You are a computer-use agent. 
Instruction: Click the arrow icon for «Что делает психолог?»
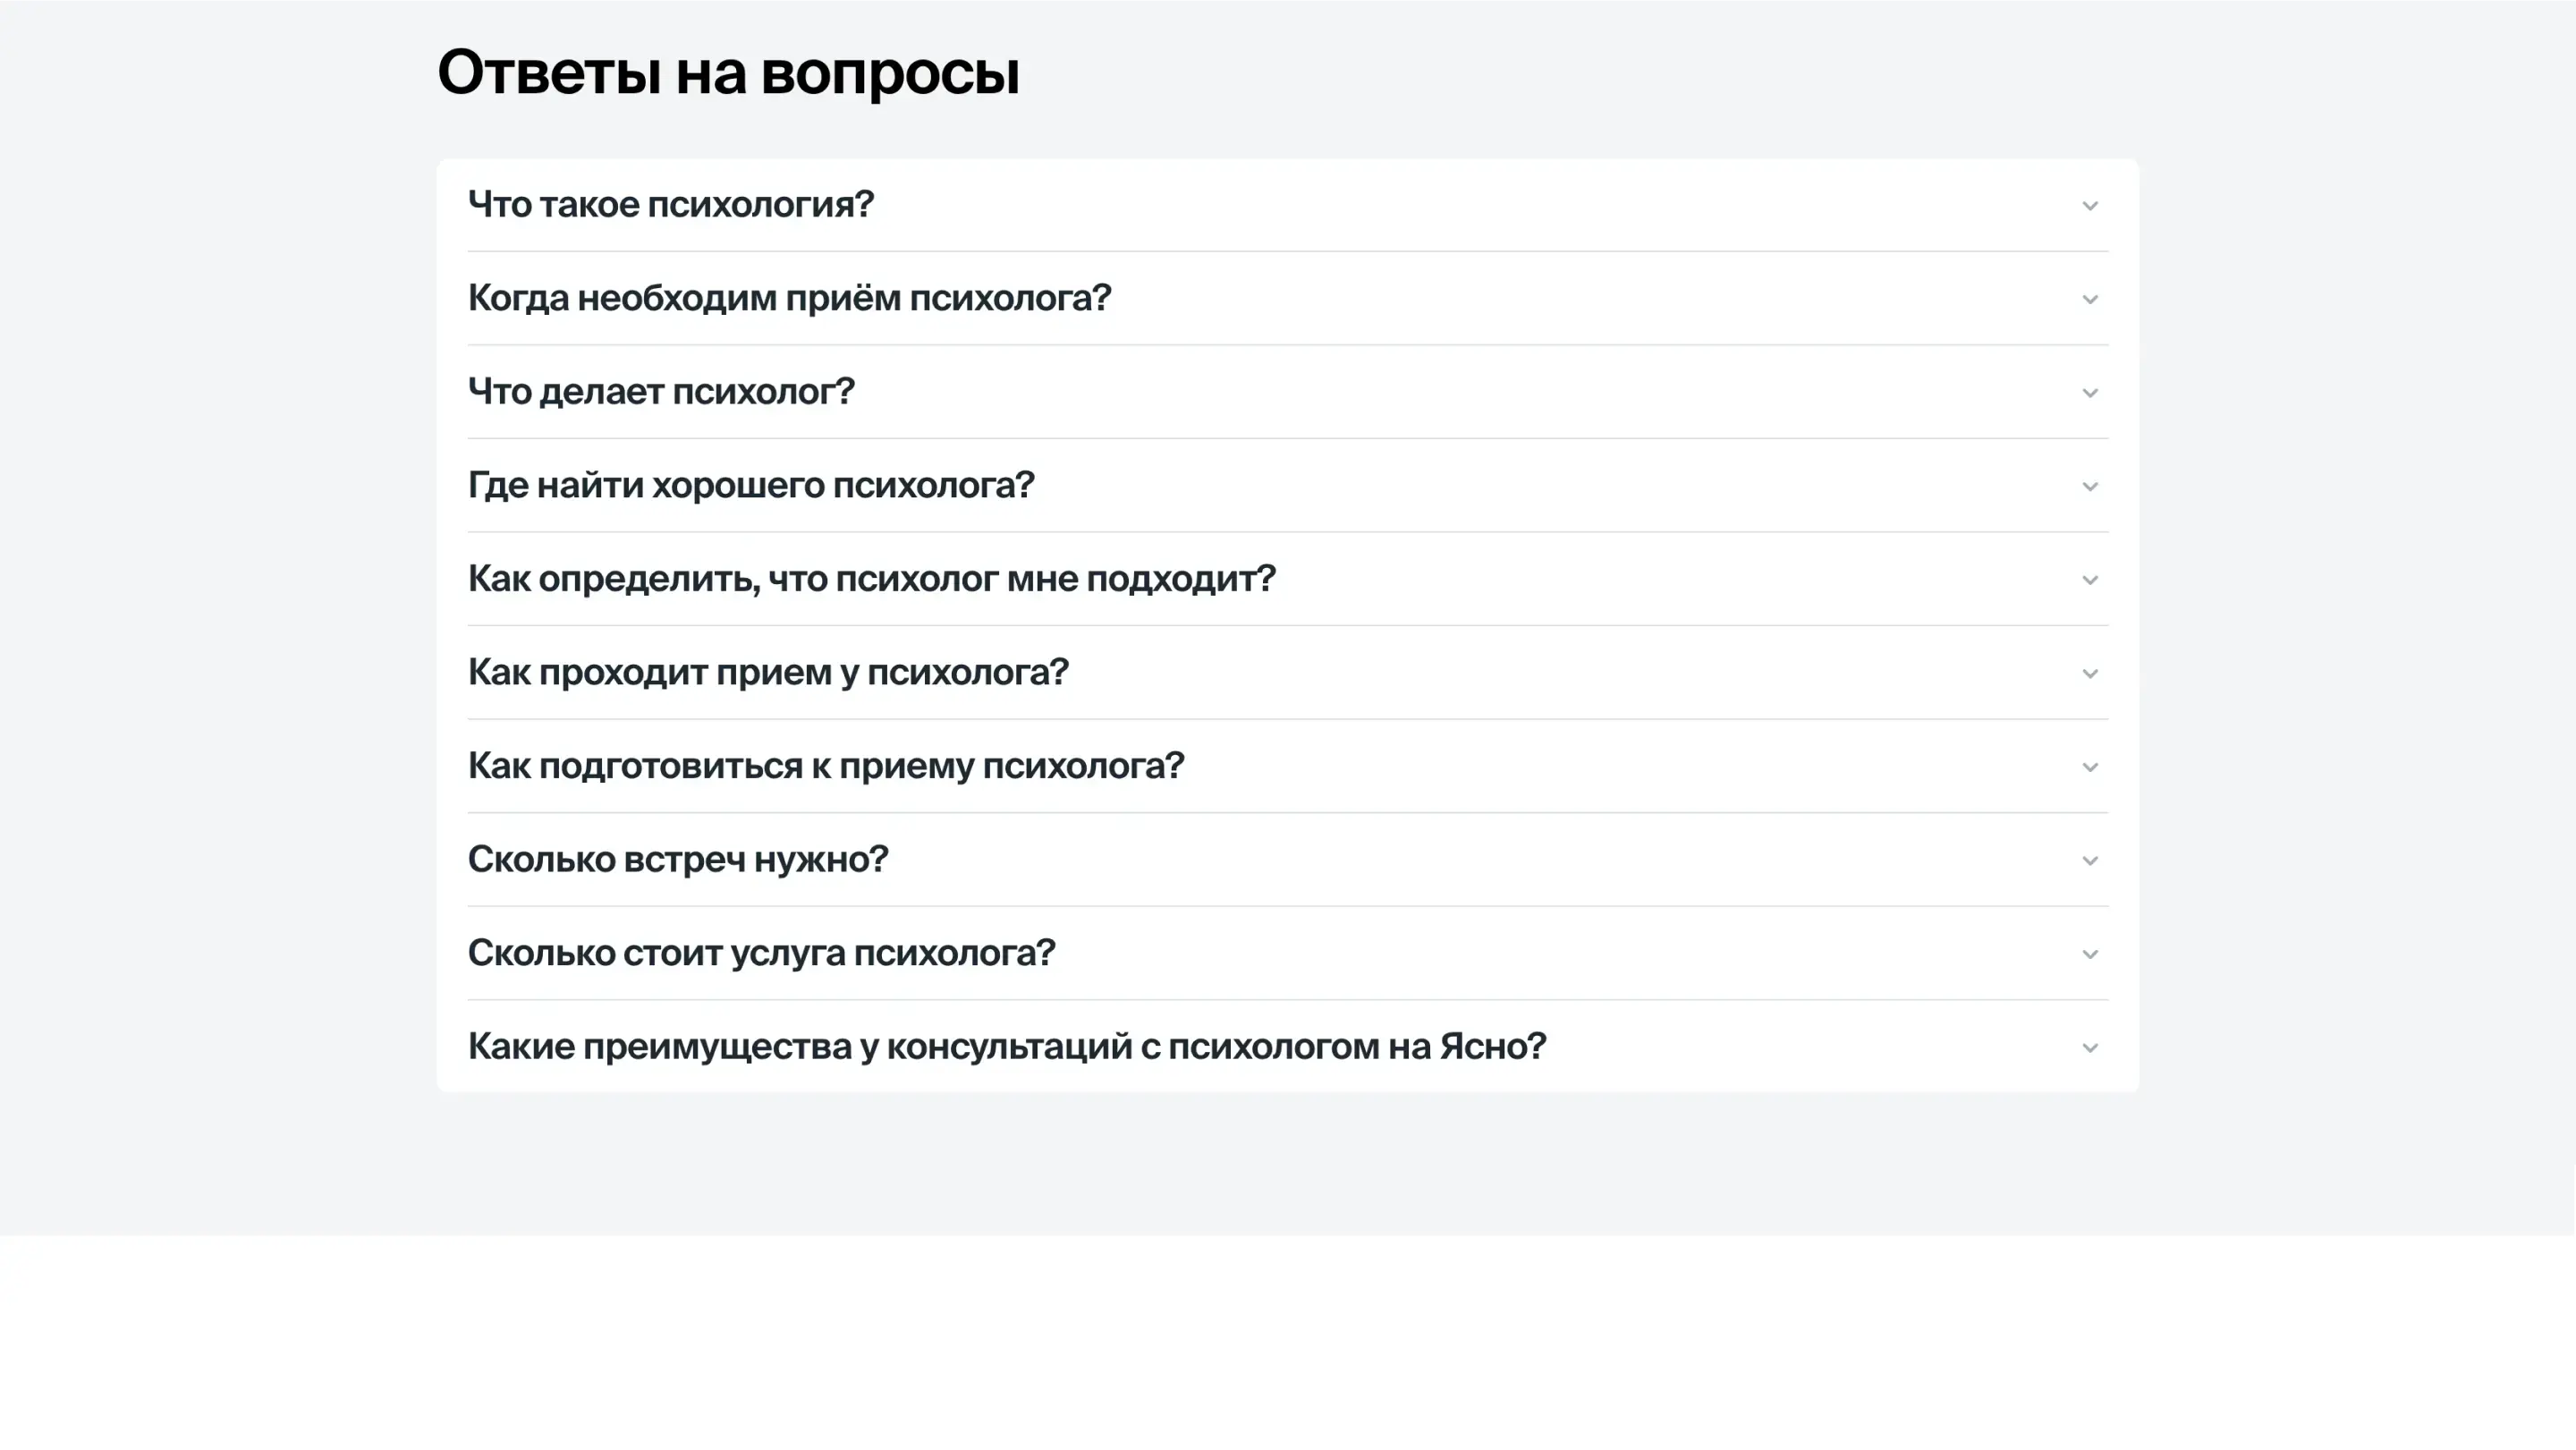(2089, 393)
